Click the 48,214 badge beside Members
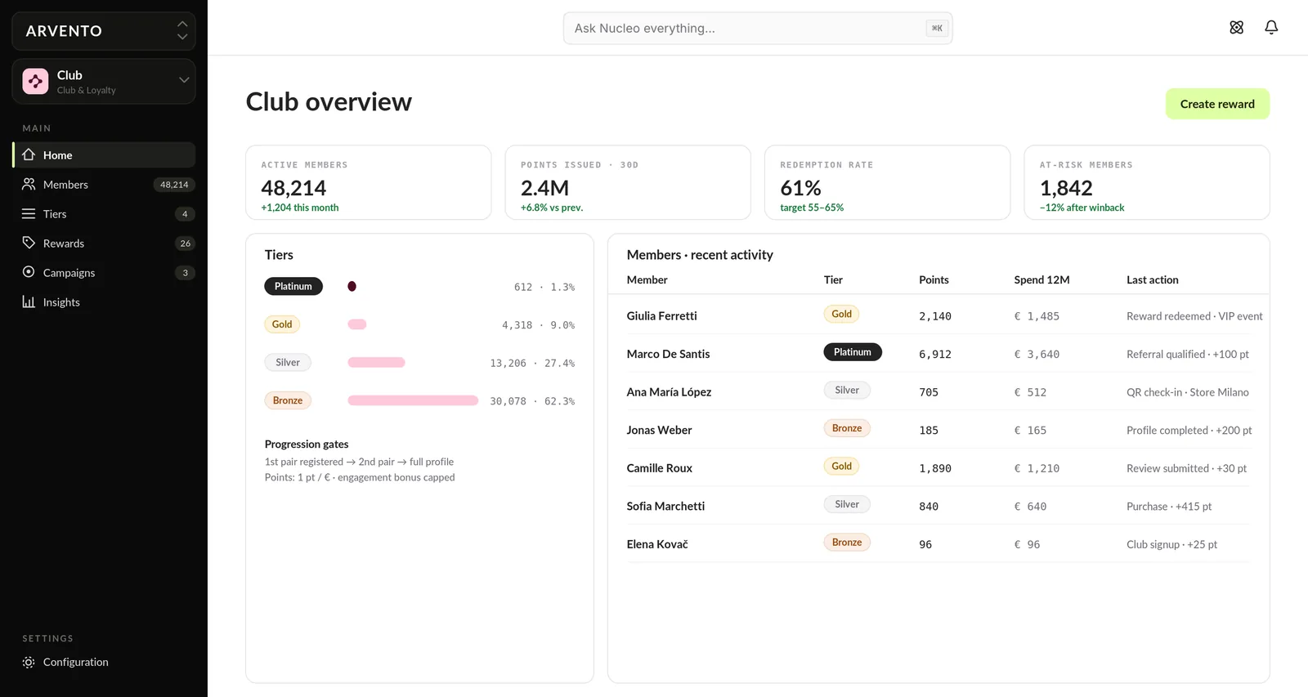This screenshot has width=1308, height=697. tap(174, 185)
